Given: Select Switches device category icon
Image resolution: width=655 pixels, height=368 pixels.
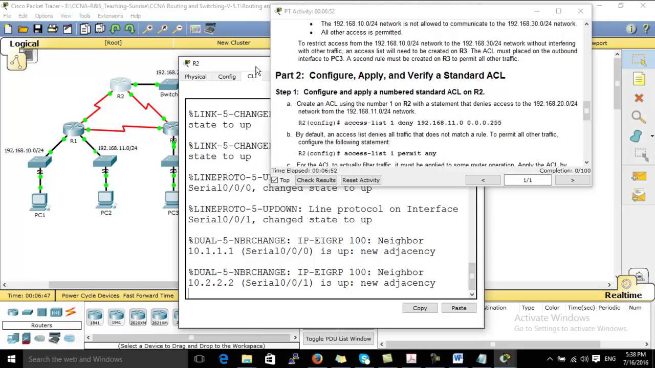Looking at the screenshot, I should point(28,312).
